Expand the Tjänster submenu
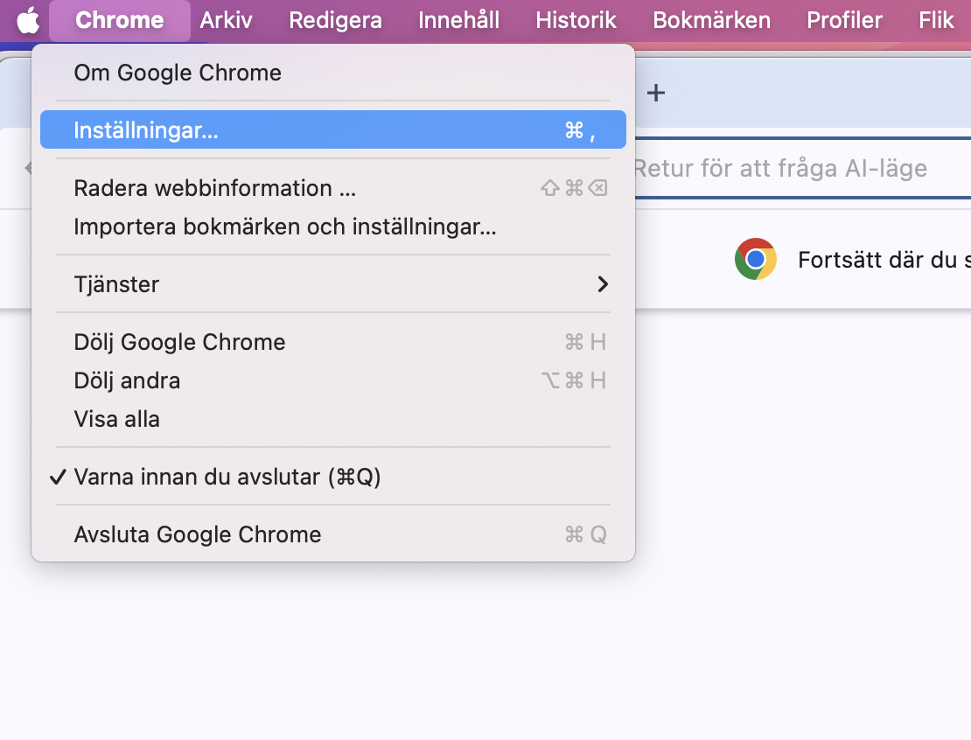971x740 pixels. [x=333, y=284]
